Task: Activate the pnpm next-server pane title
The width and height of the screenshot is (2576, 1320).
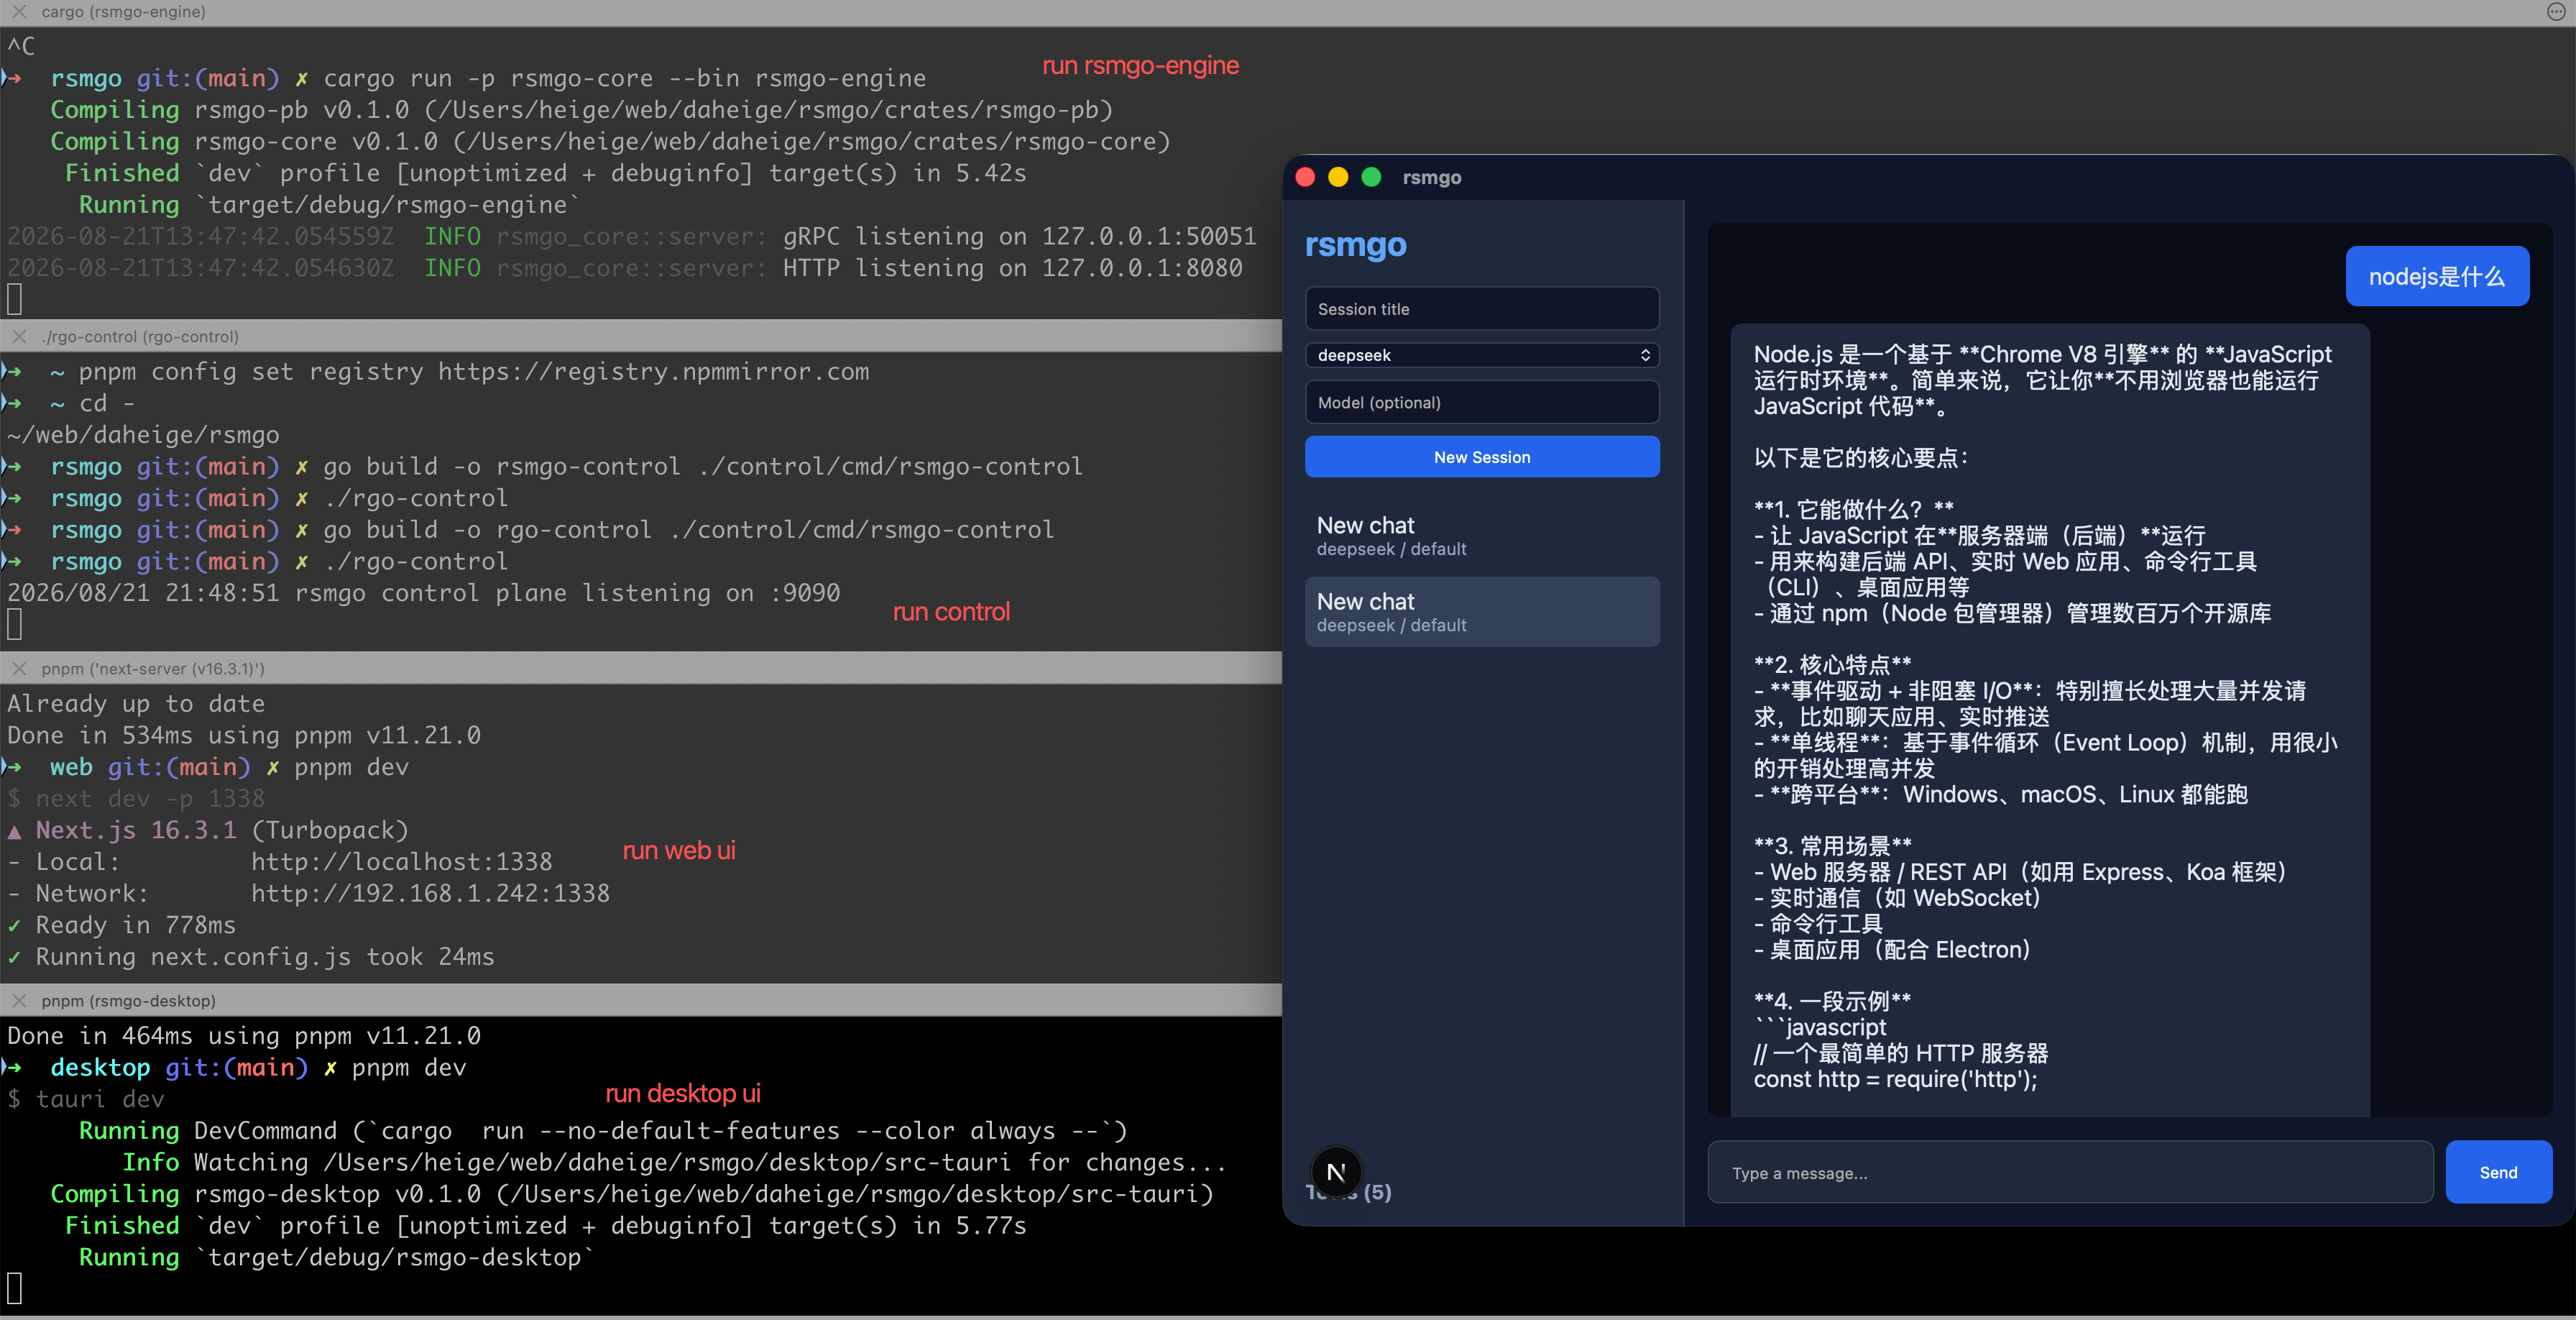Action: coord(152,669)
